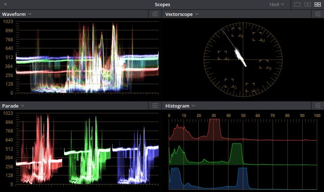
Task: Click the red R target box in vectorscope
Action: [x=236, y=32]
